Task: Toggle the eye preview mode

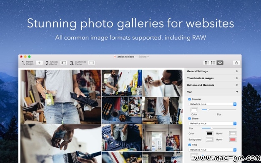Action: pos(220,63)
